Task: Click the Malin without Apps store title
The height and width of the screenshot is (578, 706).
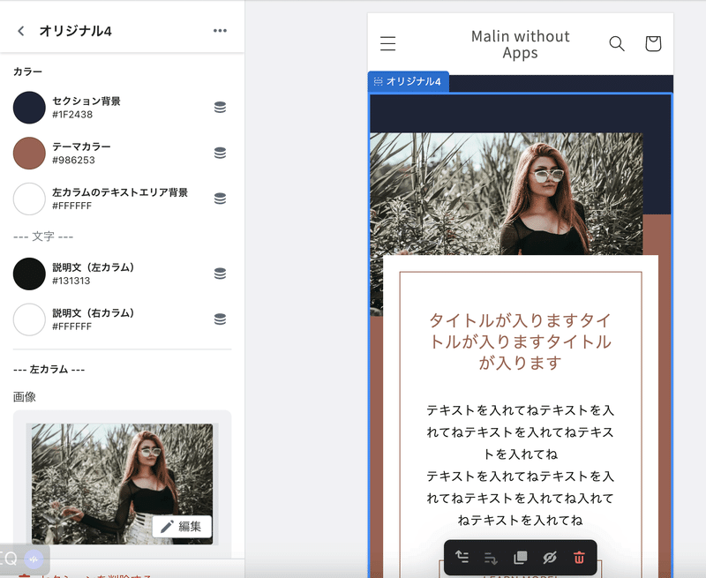Action: (520, 44)
